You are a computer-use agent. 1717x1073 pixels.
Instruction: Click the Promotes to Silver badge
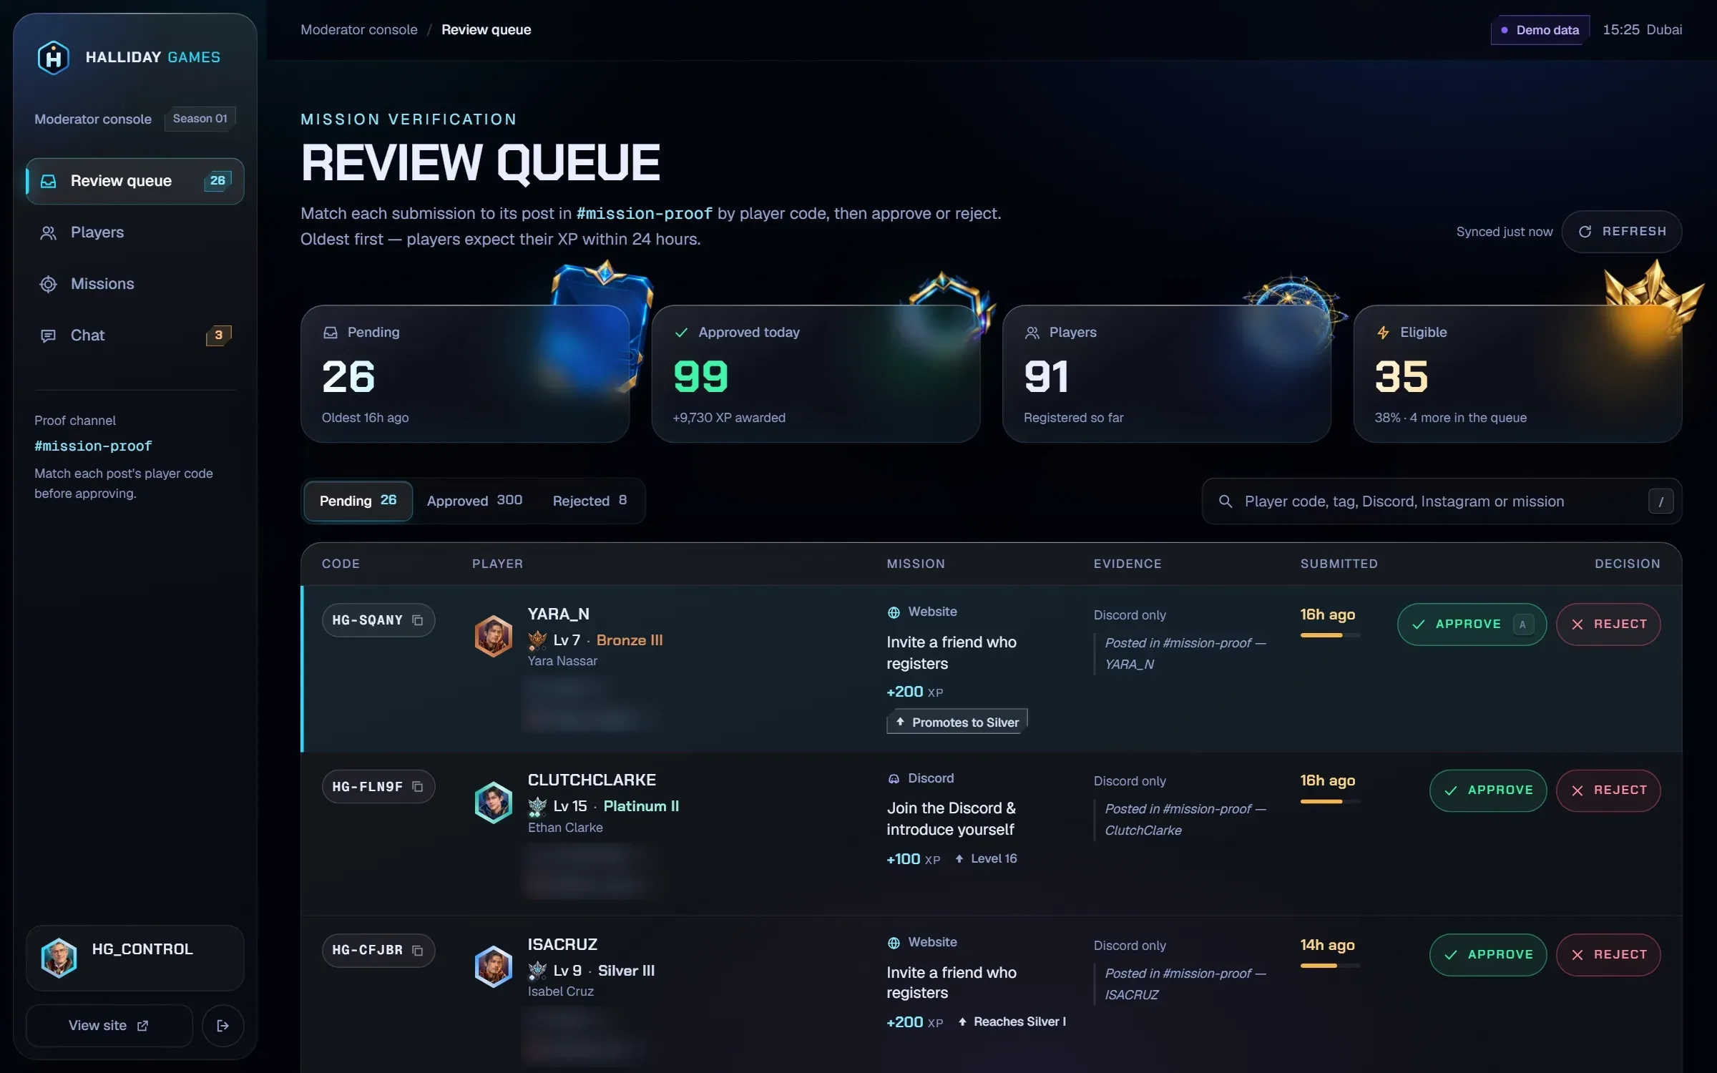pos(957,722)
